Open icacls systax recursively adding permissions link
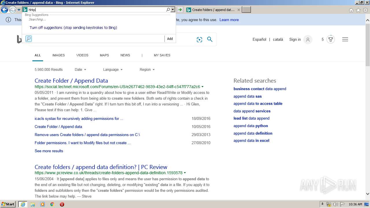Image resolution: width=370 pixels, height=208 pixels. 79,119
